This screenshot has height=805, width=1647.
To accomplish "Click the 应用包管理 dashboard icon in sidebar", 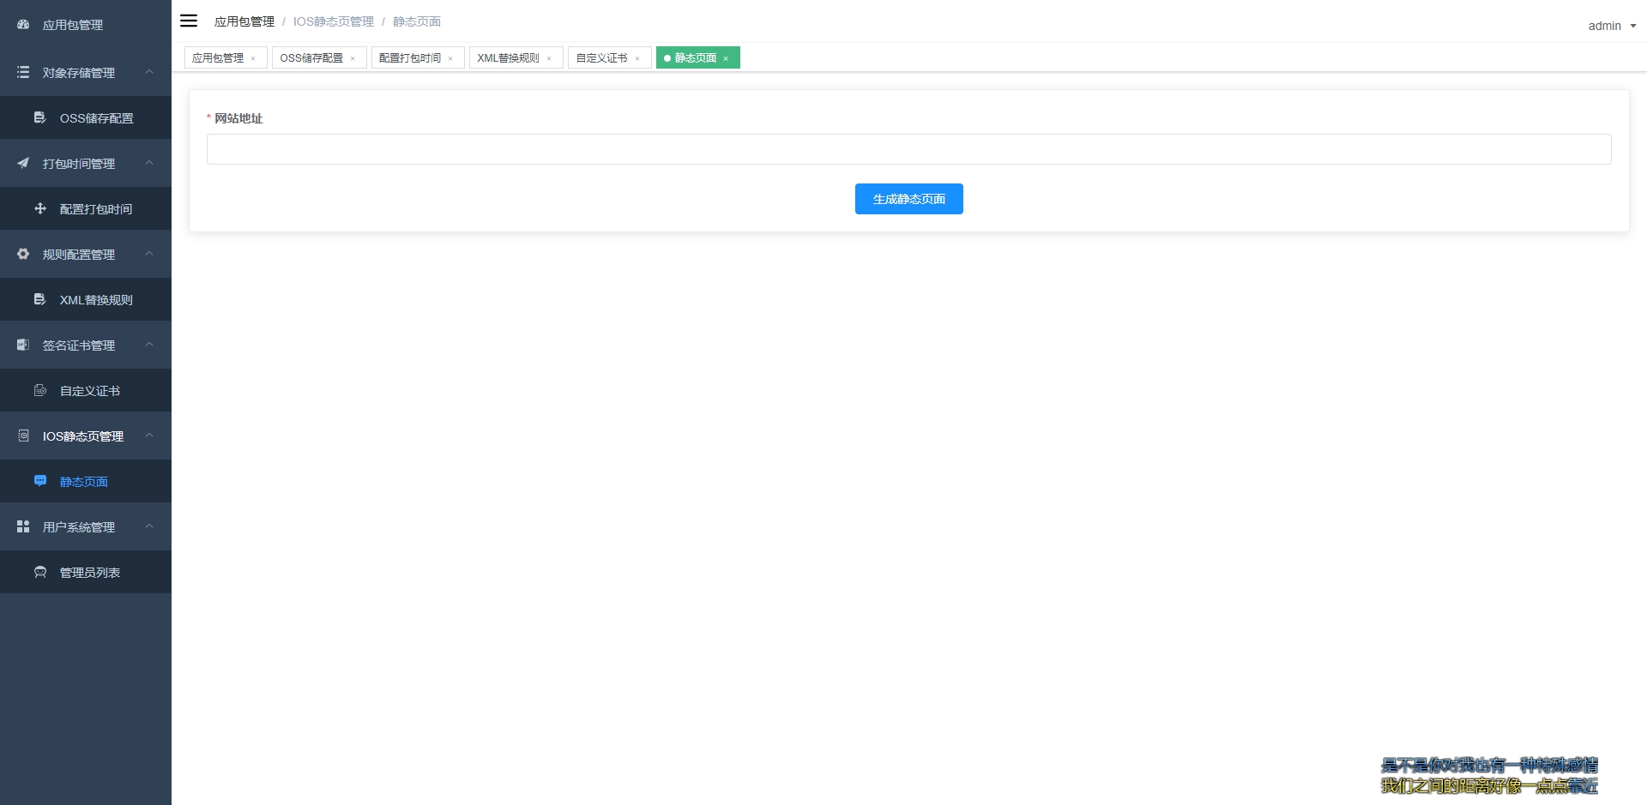I will (23, 25).
